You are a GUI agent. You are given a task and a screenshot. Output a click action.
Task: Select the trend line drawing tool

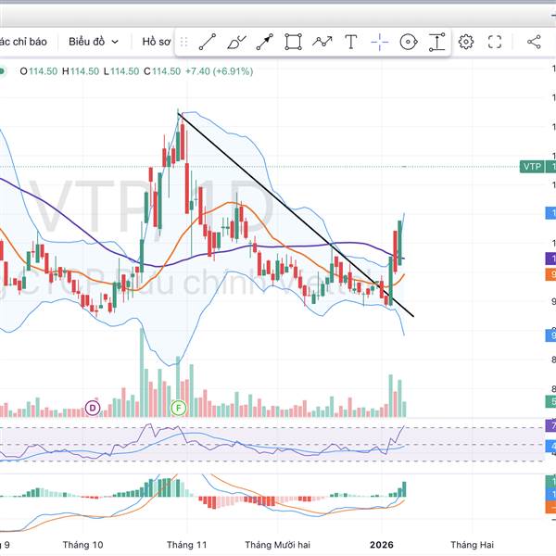[208, 42]
